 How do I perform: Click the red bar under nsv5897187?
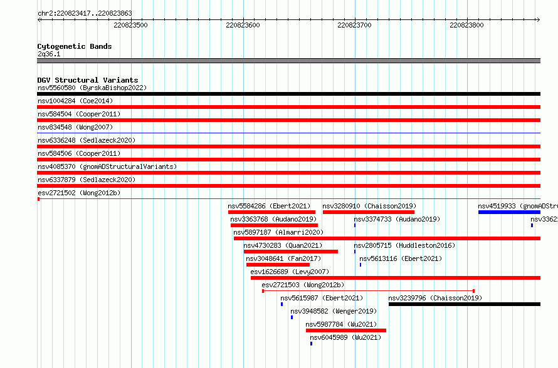pos(387,238)
